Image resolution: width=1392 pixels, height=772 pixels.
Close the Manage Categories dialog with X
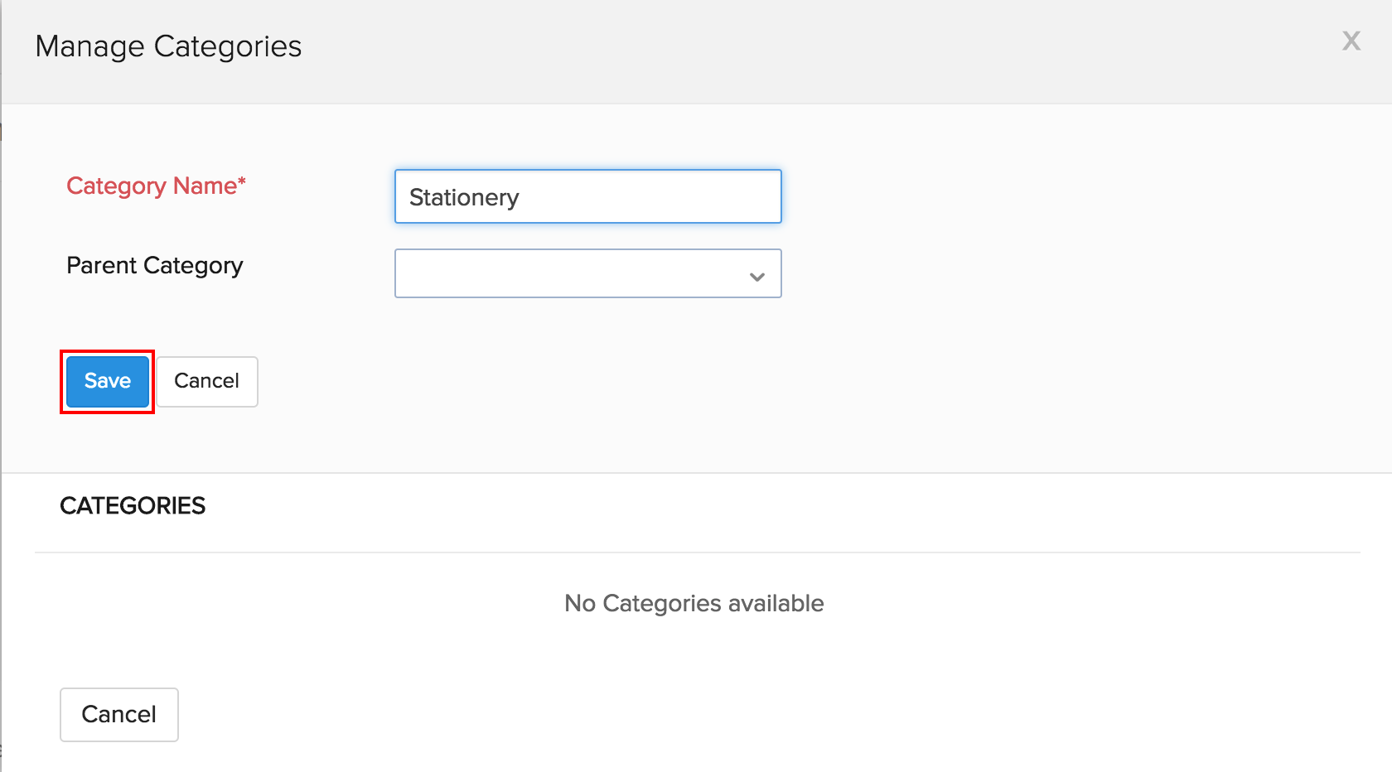(x=1351, y=41)
